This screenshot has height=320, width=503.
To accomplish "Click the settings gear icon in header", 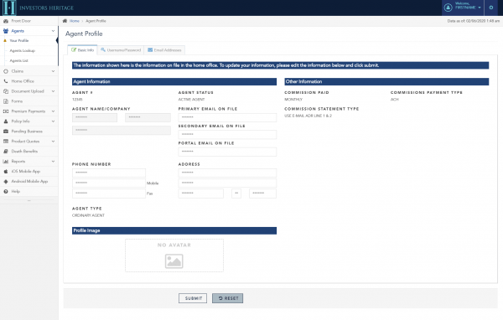I will tap(490, 8).
